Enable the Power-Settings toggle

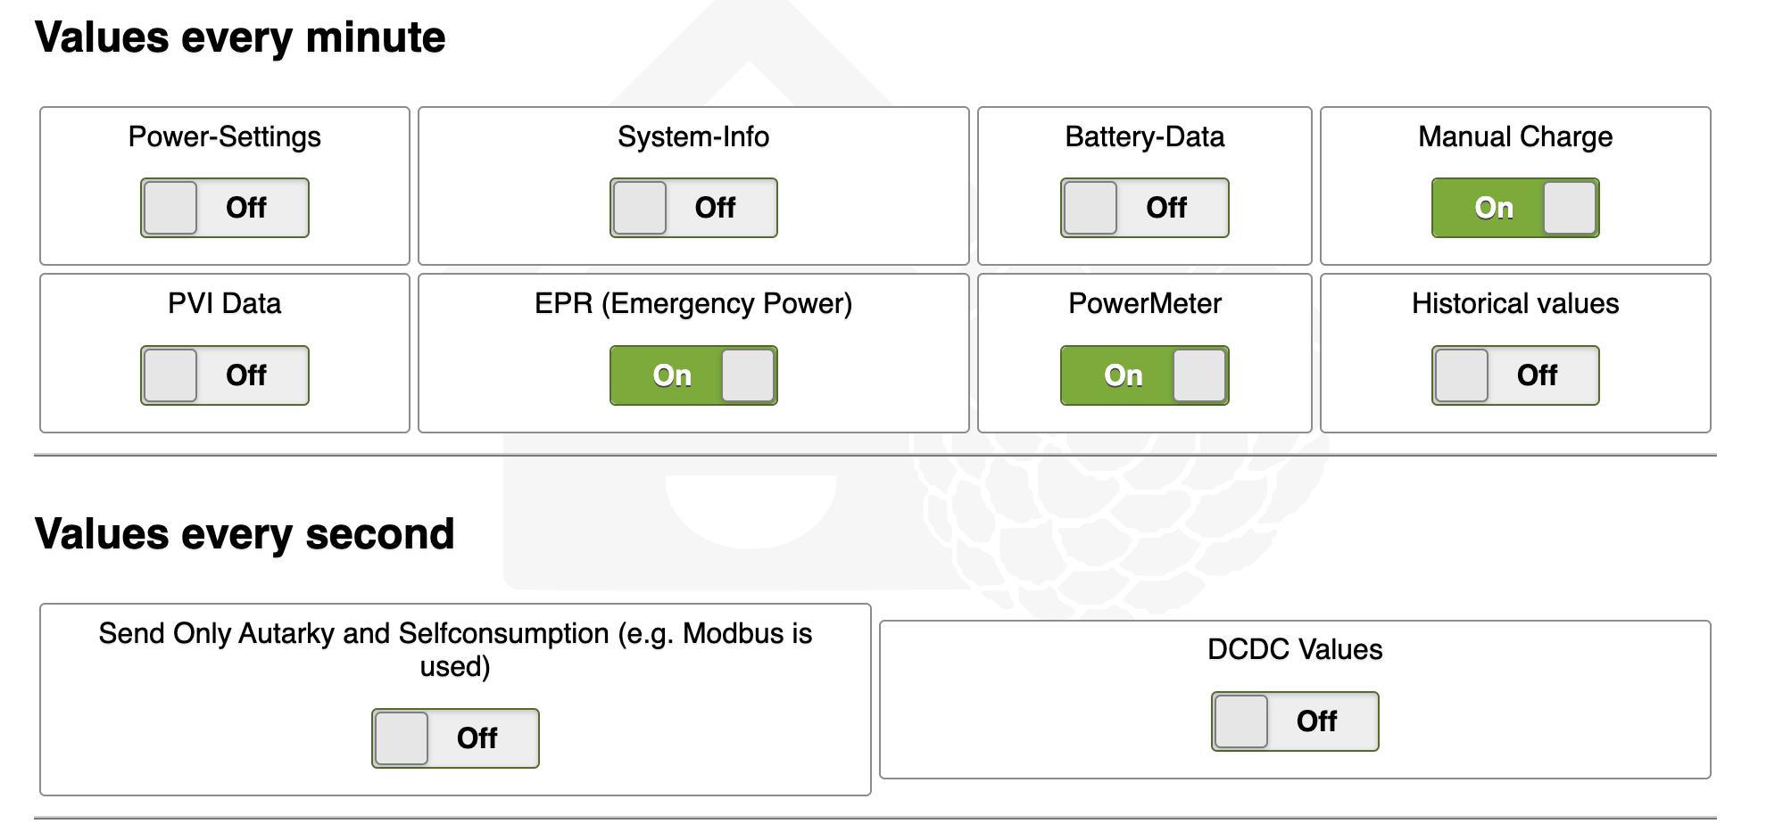225,208
